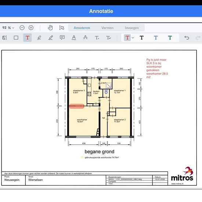The width and height of the screenshot is (202, 202).
Task: Select the arrow selection tool
Action: 62,28
